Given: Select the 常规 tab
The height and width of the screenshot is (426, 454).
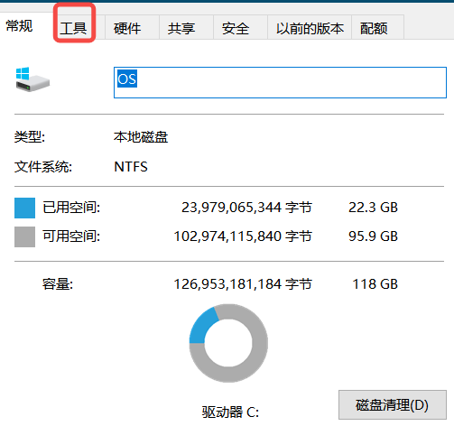Looking at the screenshot, I should tap(19, 26).
